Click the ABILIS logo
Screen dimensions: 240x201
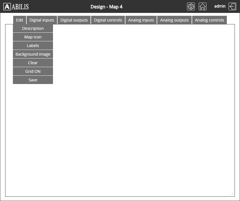[16, 7]
